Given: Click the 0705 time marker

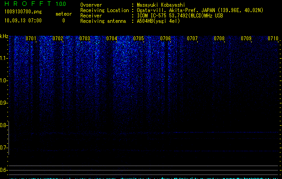Looking at the screenshot, I should point(139,38).
